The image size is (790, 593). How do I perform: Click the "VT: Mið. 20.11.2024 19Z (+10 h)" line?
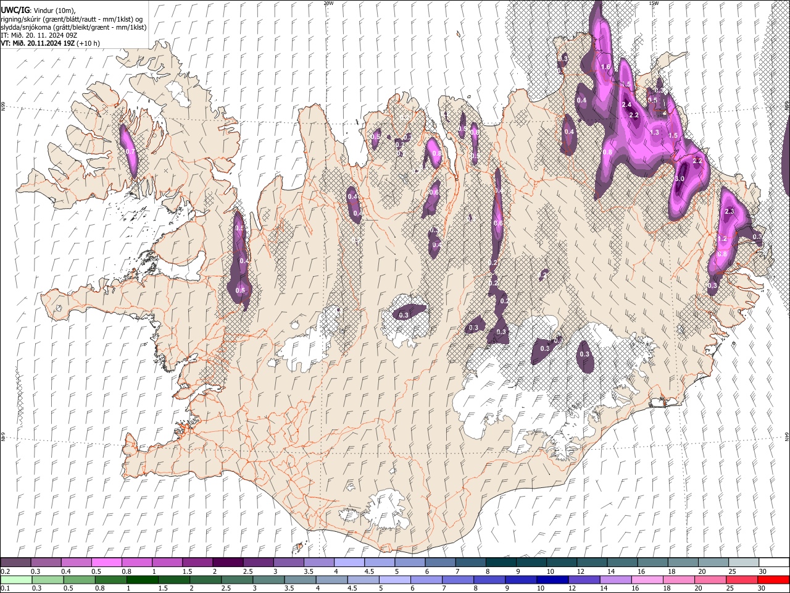50,43
